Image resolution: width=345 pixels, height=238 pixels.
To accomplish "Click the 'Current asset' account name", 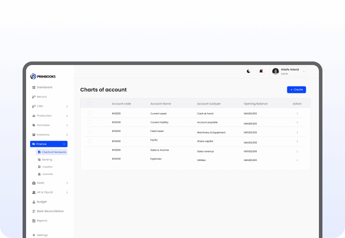I will pos(158,113).
